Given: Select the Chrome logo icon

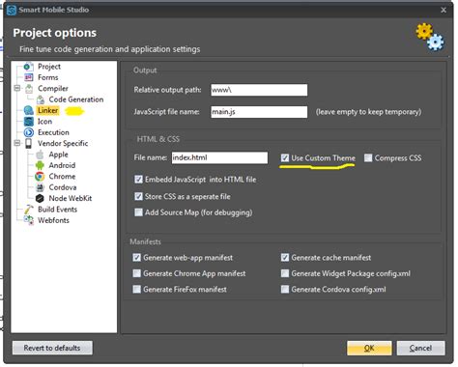Looking at the screenshot, I should click(40, 177).
